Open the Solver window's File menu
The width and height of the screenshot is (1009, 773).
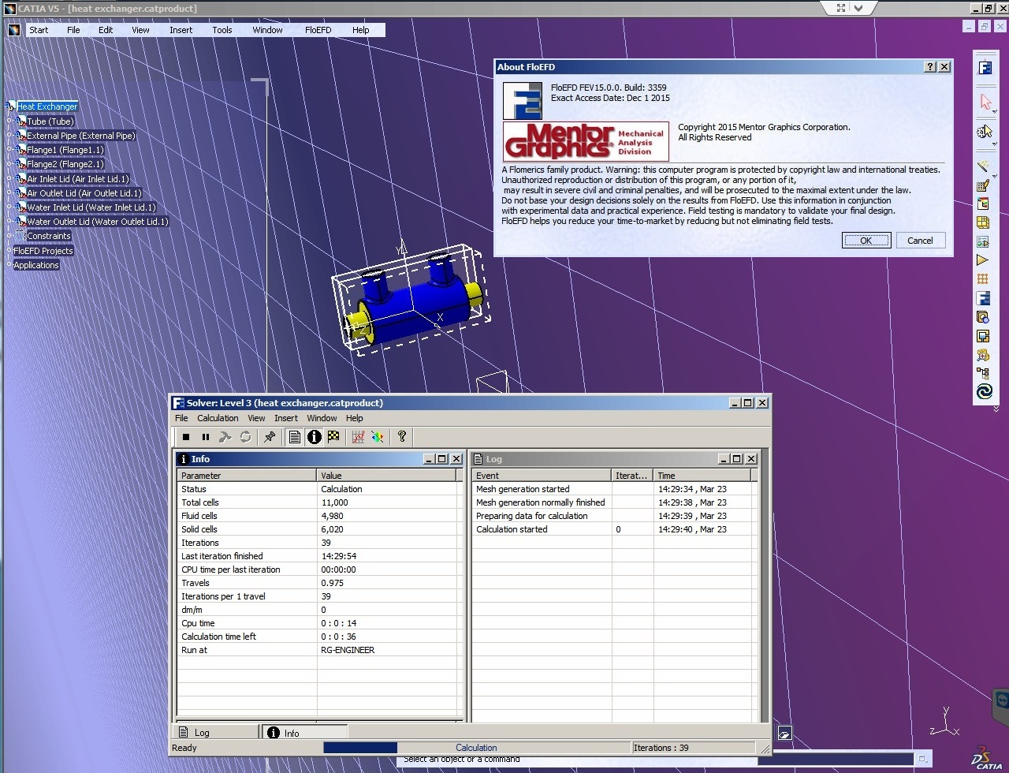[181, 418]
